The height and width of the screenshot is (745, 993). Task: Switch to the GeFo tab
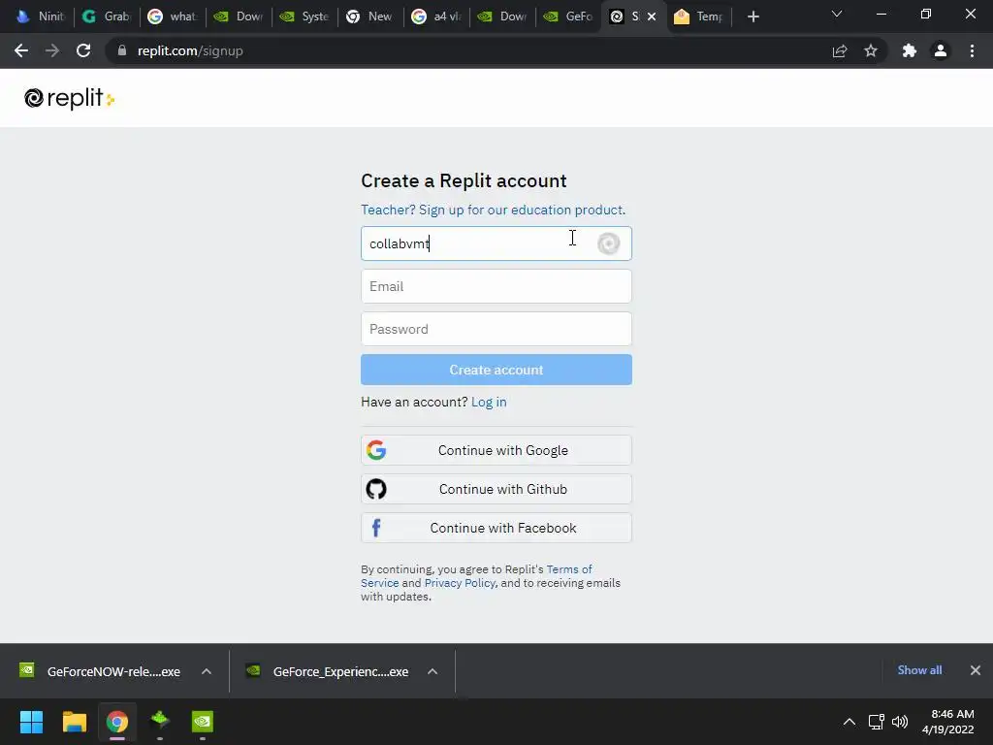pos(568,16)
